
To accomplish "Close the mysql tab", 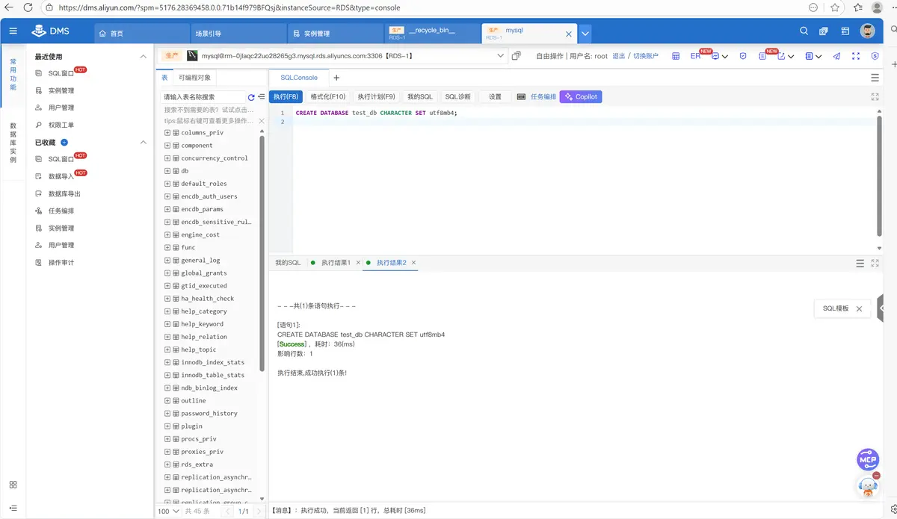I will (569, 34).
